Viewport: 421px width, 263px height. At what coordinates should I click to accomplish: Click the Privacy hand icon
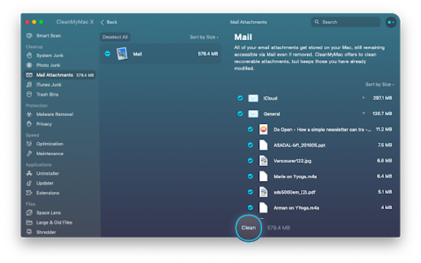pos(29,124)
